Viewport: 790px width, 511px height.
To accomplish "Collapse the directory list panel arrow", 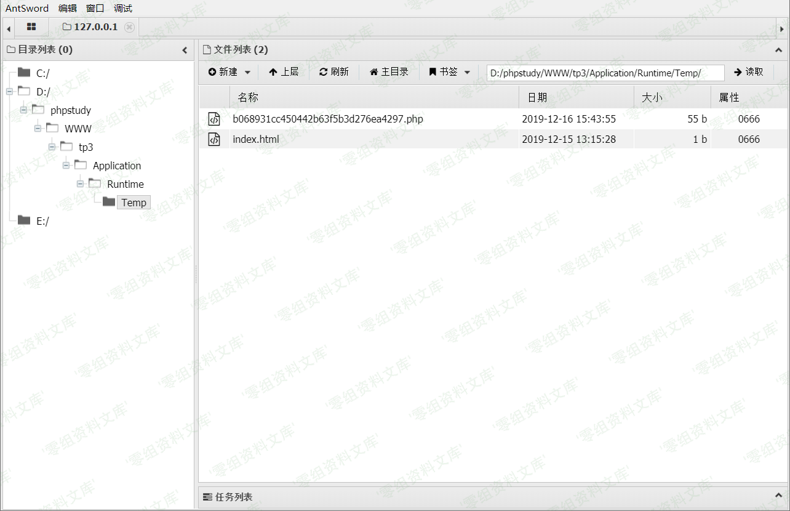I will (185, 50).
